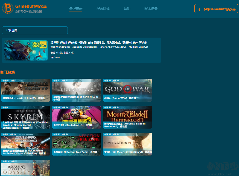
Task: Click the search magnifier icon
Action: click(6, 30)
